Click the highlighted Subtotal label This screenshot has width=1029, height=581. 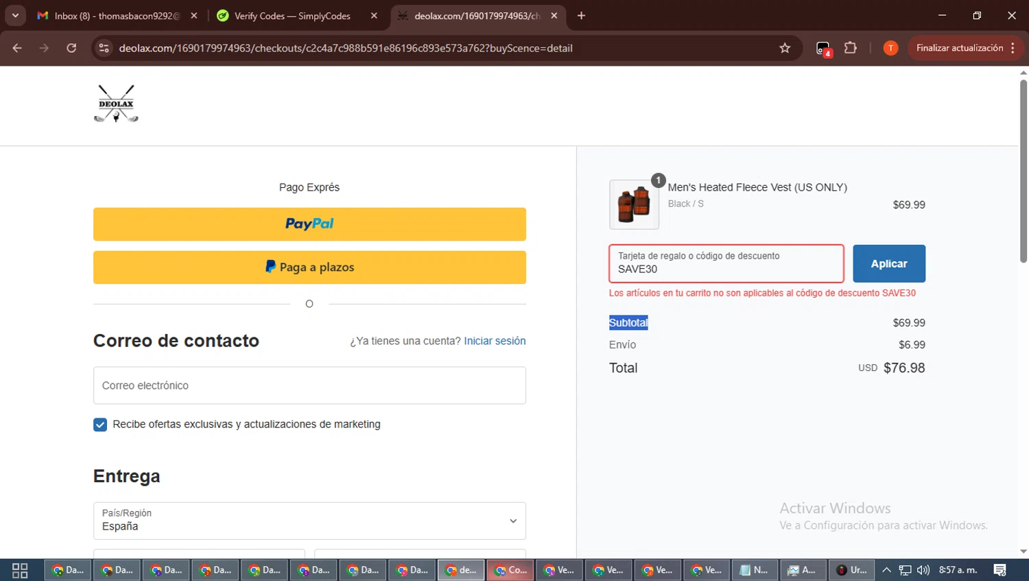pyautogui.click(x=628, y=322)
